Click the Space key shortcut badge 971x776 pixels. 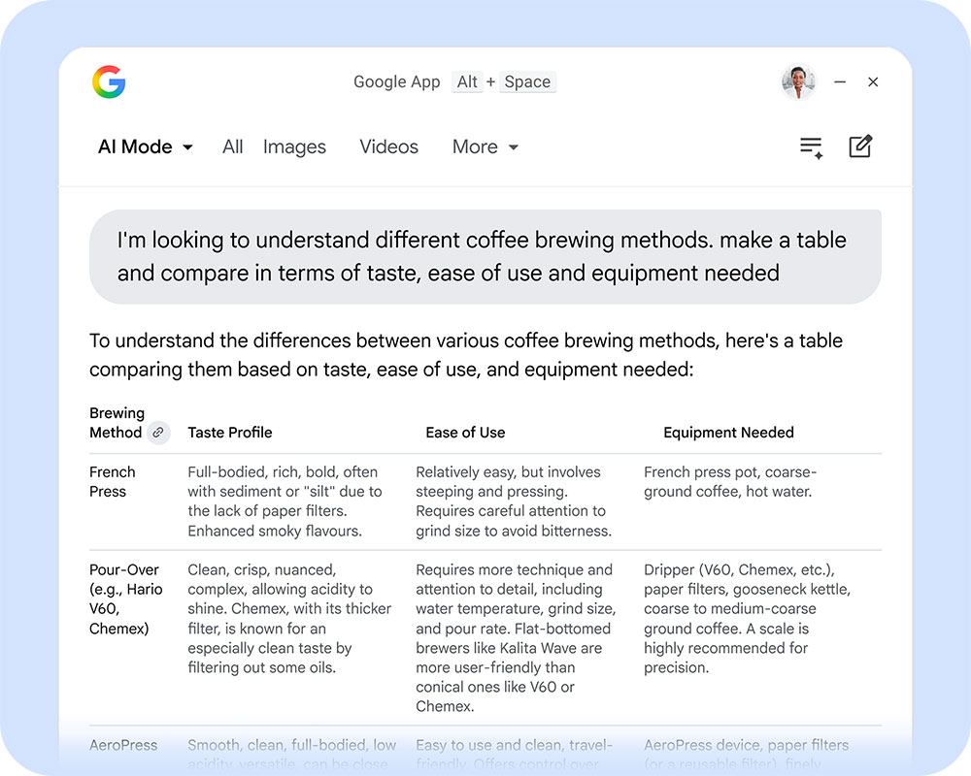[527, 82]
